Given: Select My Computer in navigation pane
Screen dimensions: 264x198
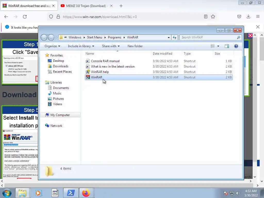Looking at the screenshot, I should coord(60,115).
